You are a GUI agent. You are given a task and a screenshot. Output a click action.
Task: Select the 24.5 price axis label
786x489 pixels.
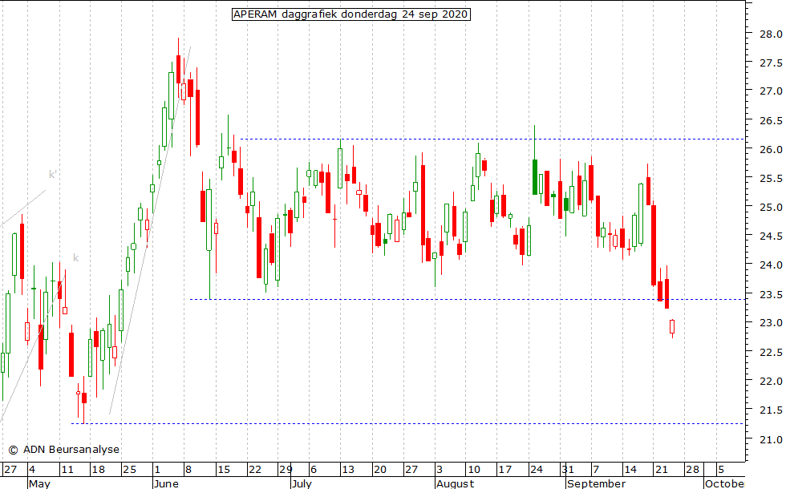[771, 236]
